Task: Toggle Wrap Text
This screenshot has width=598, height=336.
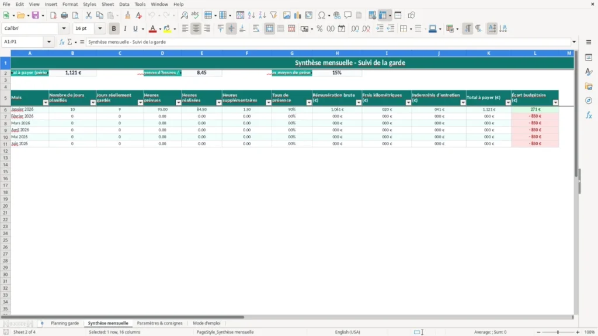Action: (256, 29)
